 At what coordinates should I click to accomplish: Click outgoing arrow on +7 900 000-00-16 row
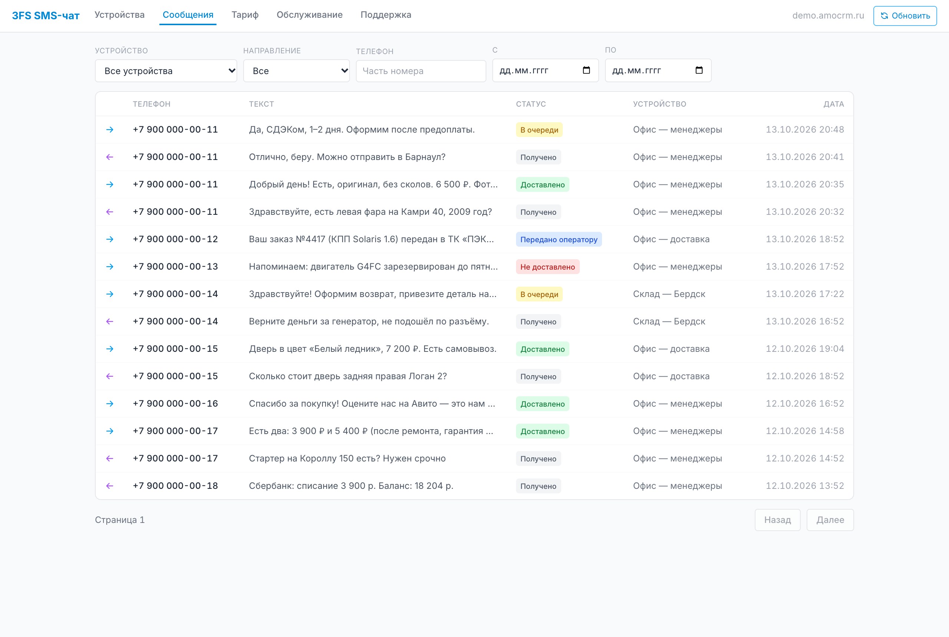click(110, 404)
